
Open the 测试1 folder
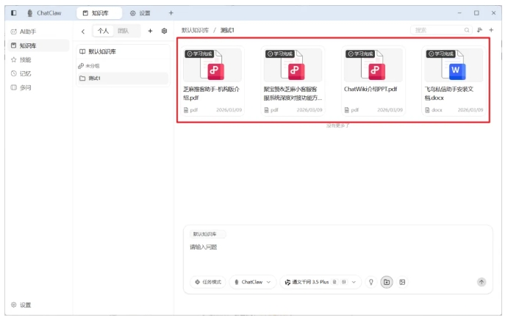click(123, 79)
